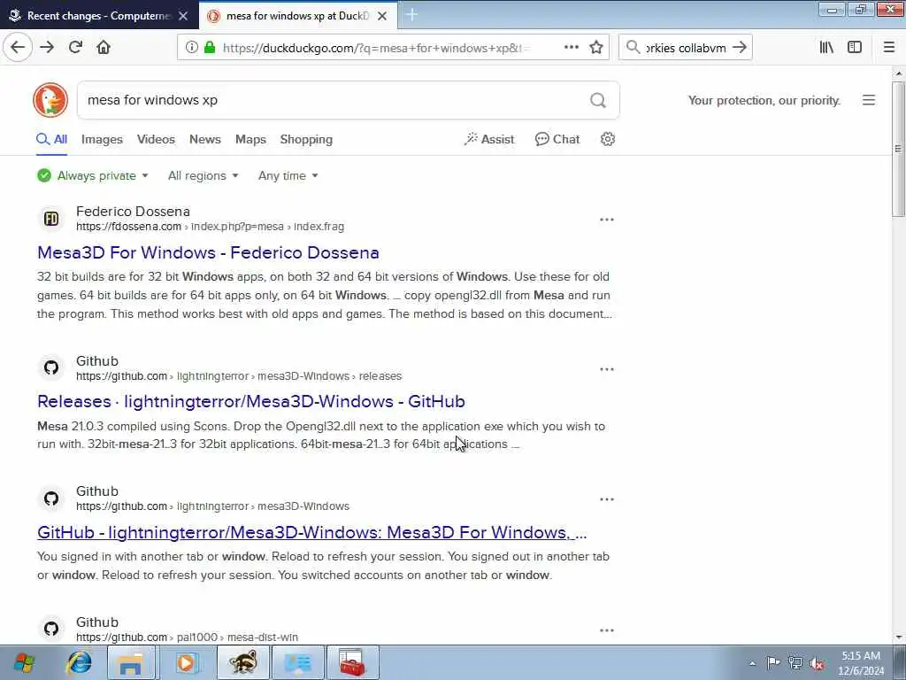Expand the Any time filter
The height and width of the screenshot is (680, 906).
click(288, 176)
